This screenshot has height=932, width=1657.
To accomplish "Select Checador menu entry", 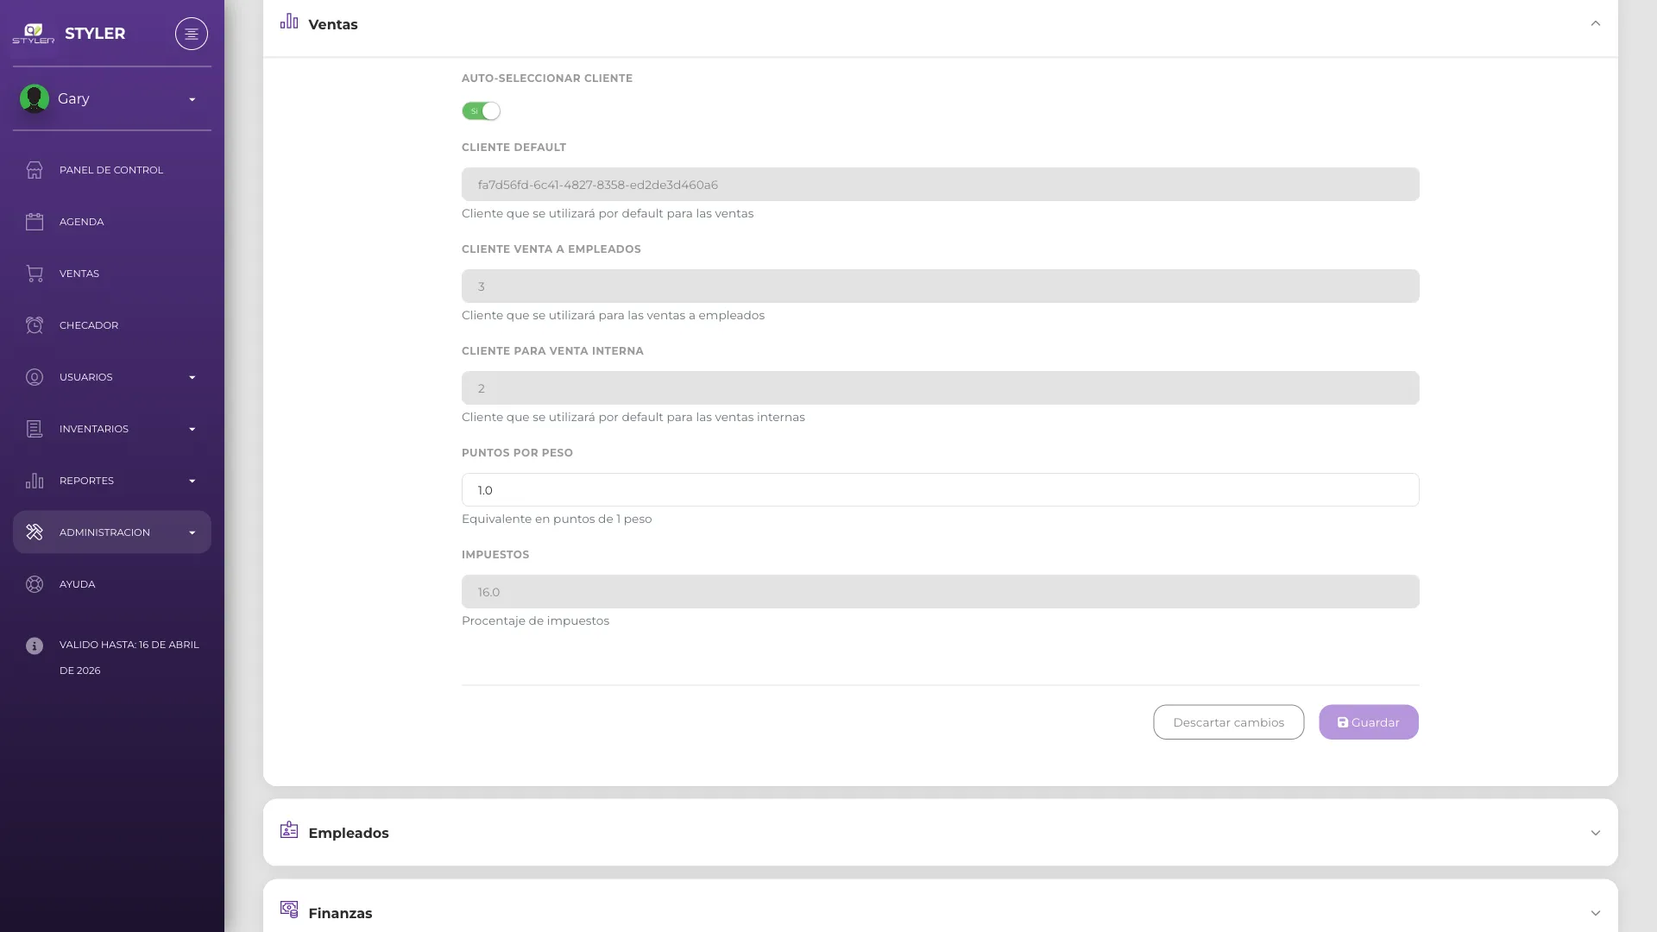I will (x=112, y=325).
